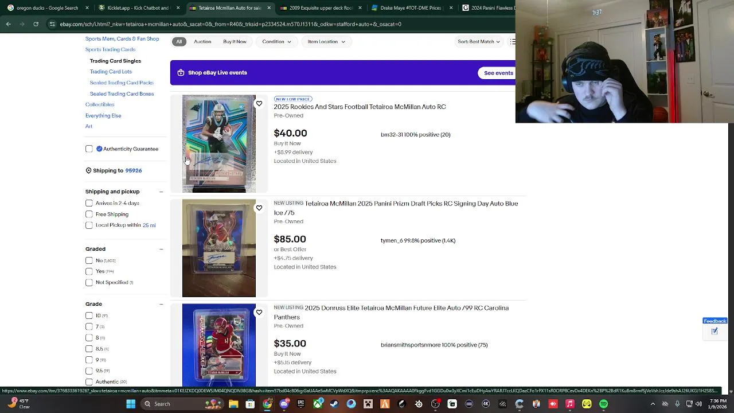Image resolution: width=734 pixels, height=413 pixels.
Task: Reload the eBay page
Action: 36,24
